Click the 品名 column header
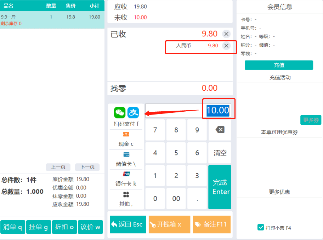This screenshot has height=240, width=323. coord(8,6)
